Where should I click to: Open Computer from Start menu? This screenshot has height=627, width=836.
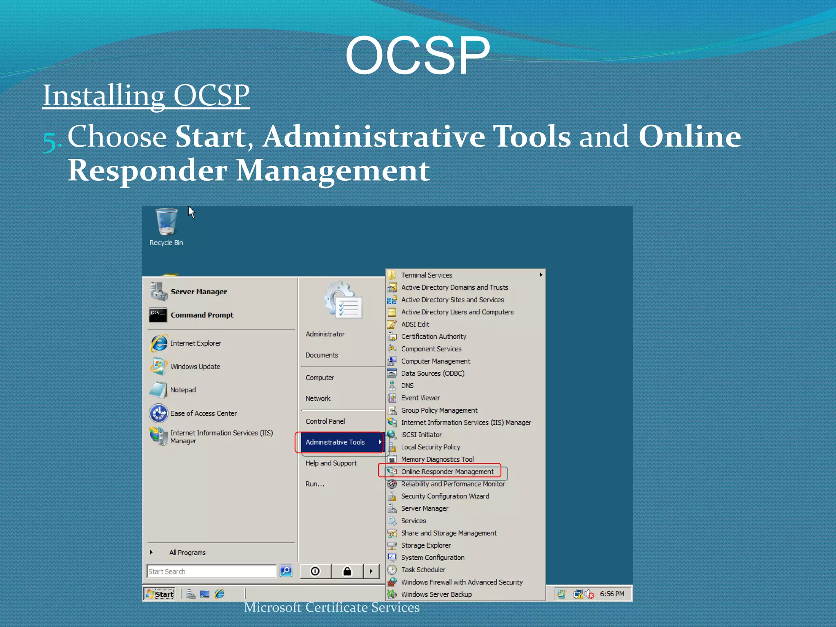tap(320, 378)
